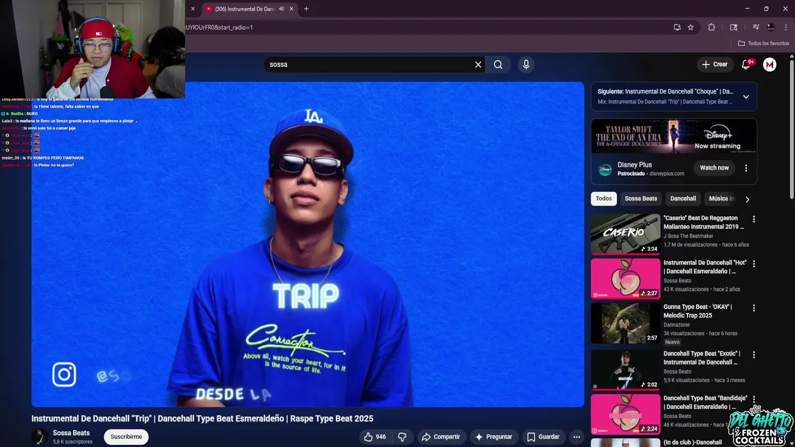Open the browser profile avatar
The width and height of the screenshot is (795, 447).
771,27
